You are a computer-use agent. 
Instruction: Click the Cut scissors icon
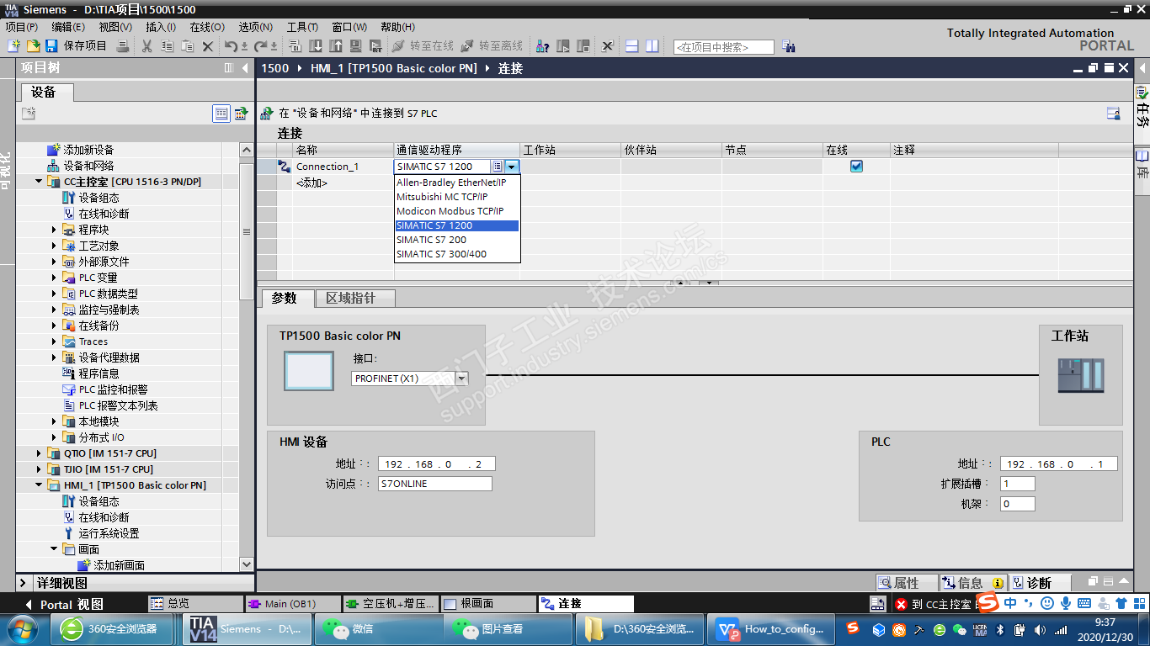pyautogui.click(x=146, y=46)
